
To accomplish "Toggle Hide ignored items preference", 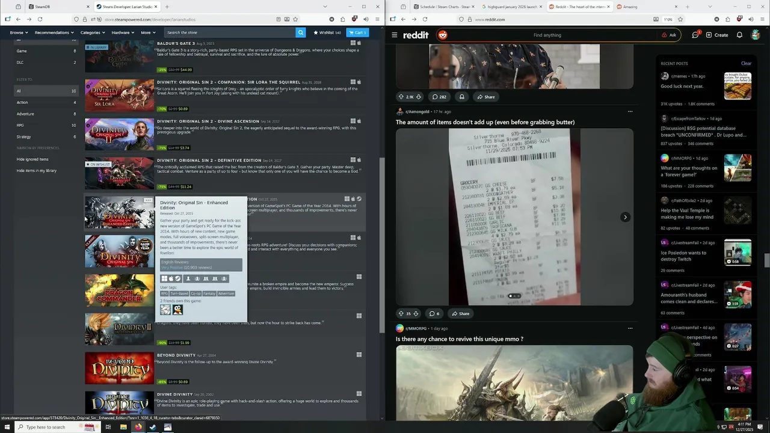I will tap(32, 159).
